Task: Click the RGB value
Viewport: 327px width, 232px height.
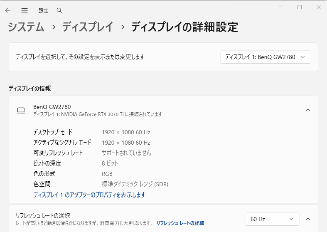Action: point(107,174)
